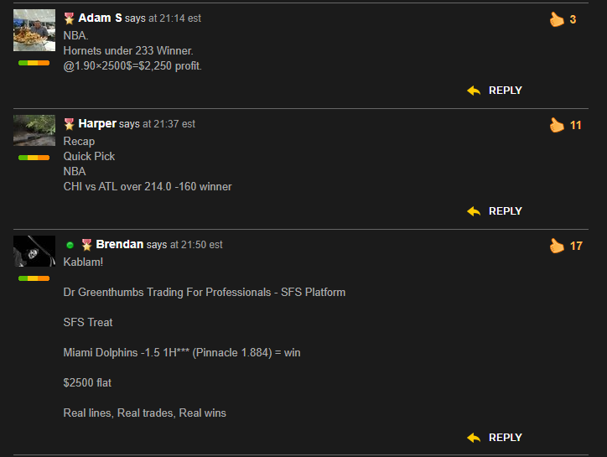Open Harper's user profile name
The image size is (607, 457).
(x=97, y=123)
